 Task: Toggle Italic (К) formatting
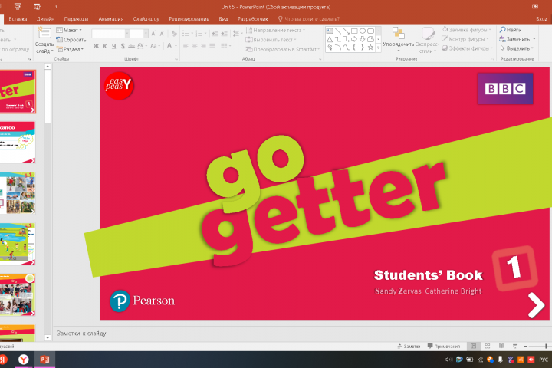coord(105,46)
